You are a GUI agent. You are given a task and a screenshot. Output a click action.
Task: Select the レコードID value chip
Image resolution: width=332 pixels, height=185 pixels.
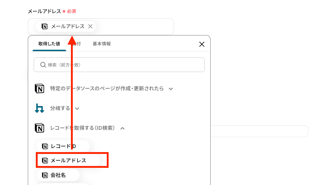coord(63,146)
